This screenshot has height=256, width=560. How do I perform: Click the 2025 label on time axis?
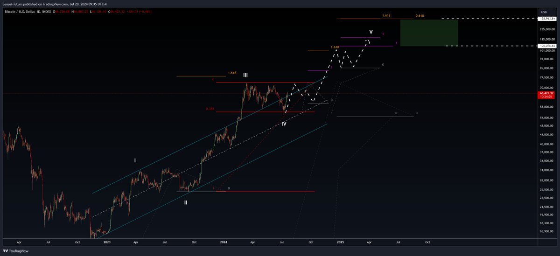pos(340,242)
